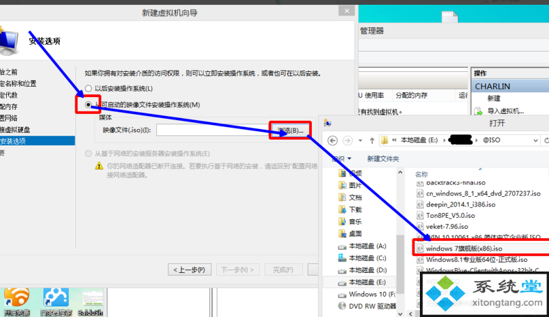Screen dimensions: 549x317
Task: Click the 完成(F) finish button
Action: [x=283, y=269]
